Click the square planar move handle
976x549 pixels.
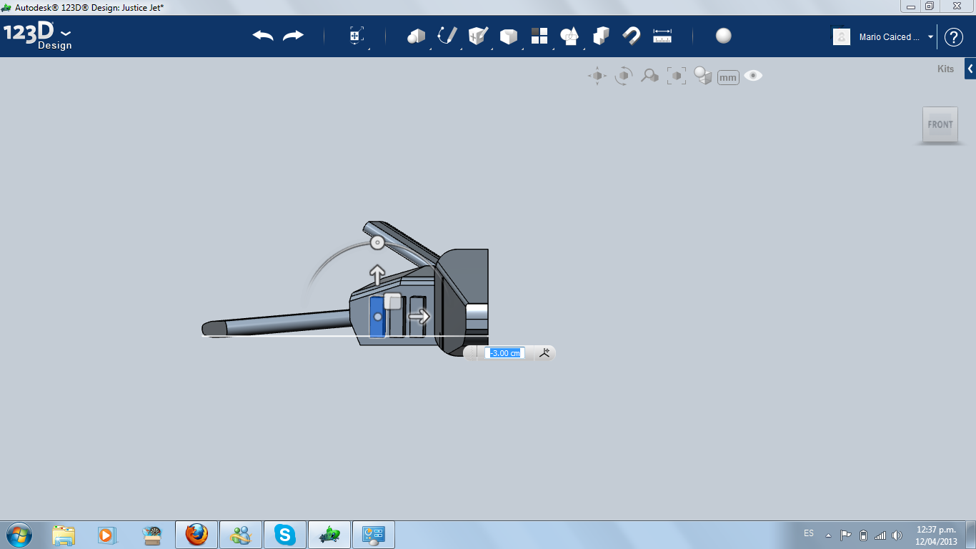[392, 300]
